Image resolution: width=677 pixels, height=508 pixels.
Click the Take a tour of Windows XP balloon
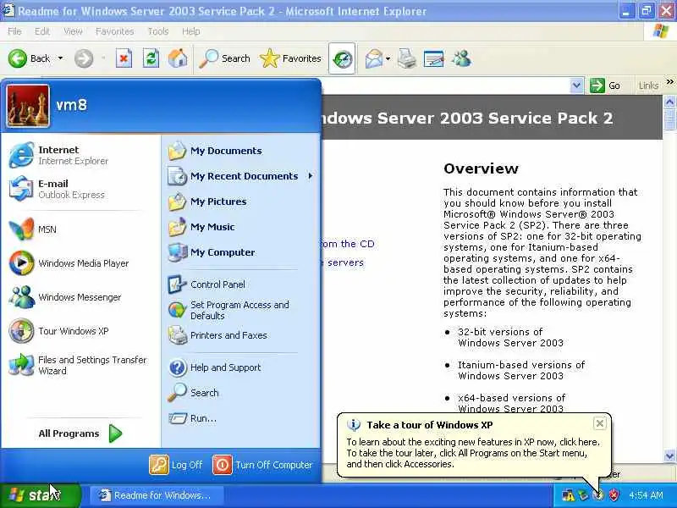(474, 445)
